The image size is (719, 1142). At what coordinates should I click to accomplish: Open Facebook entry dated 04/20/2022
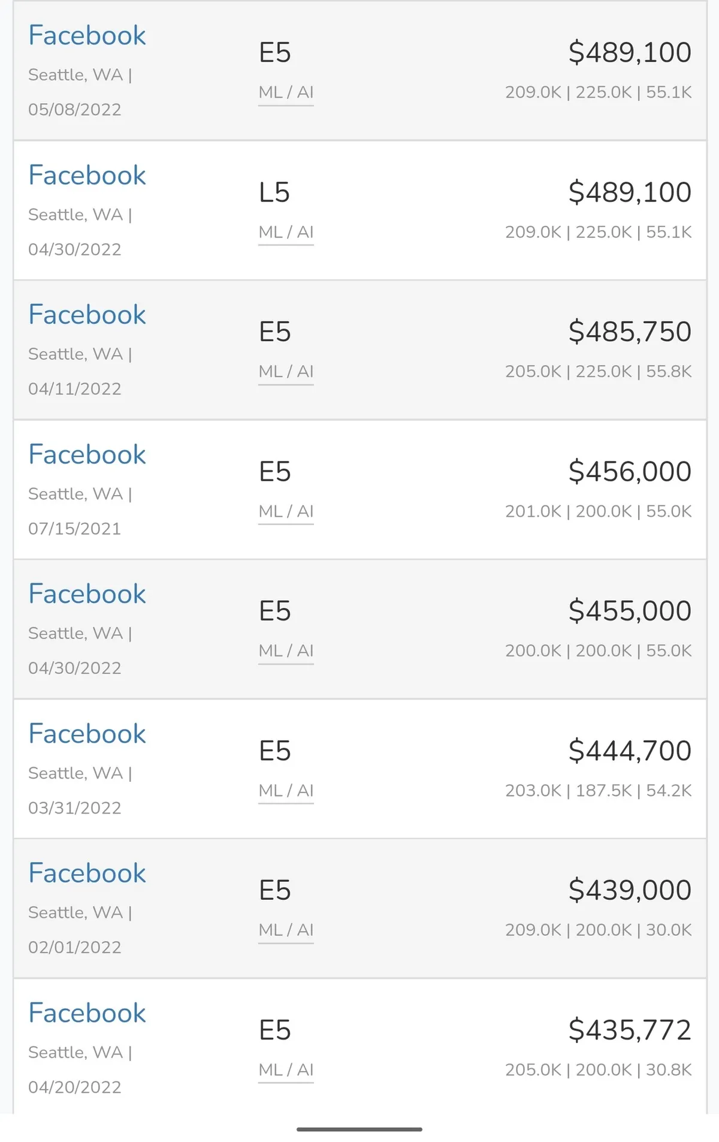[87, 1014]
